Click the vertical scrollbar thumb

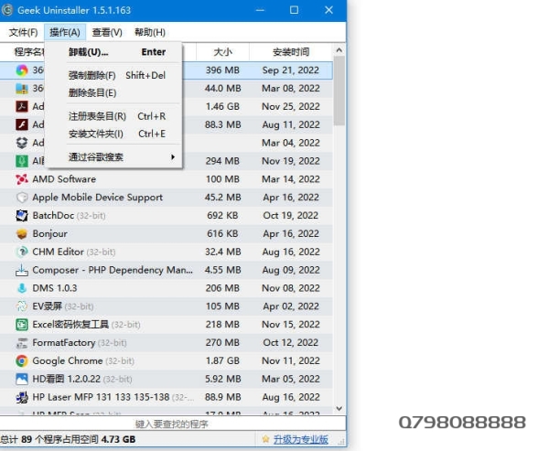pyautogui.click(x=339, y=91)
